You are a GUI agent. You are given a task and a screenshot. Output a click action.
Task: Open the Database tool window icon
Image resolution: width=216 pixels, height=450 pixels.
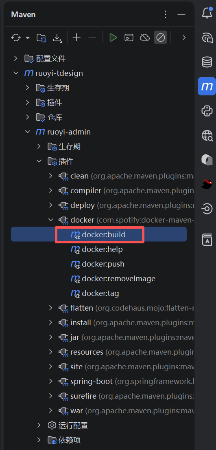pyautogui.click(x=207, y=62)
